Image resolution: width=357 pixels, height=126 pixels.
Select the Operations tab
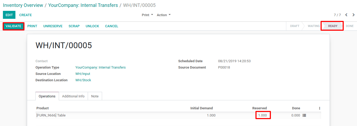47,96
